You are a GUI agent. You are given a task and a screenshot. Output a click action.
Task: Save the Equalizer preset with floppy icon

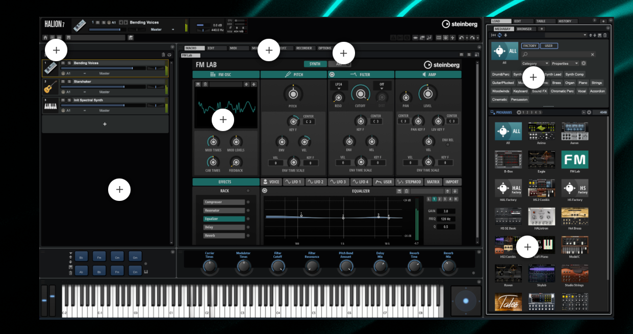(x=400, y=191)
